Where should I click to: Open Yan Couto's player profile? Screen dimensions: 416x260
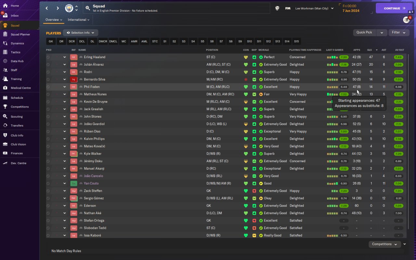coord(91,184)
